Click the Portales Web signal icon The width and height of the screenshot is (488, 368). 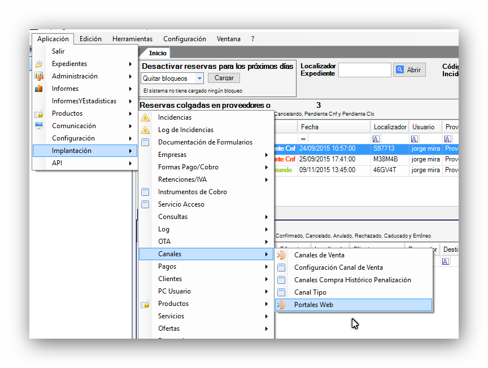pos(281,305)
